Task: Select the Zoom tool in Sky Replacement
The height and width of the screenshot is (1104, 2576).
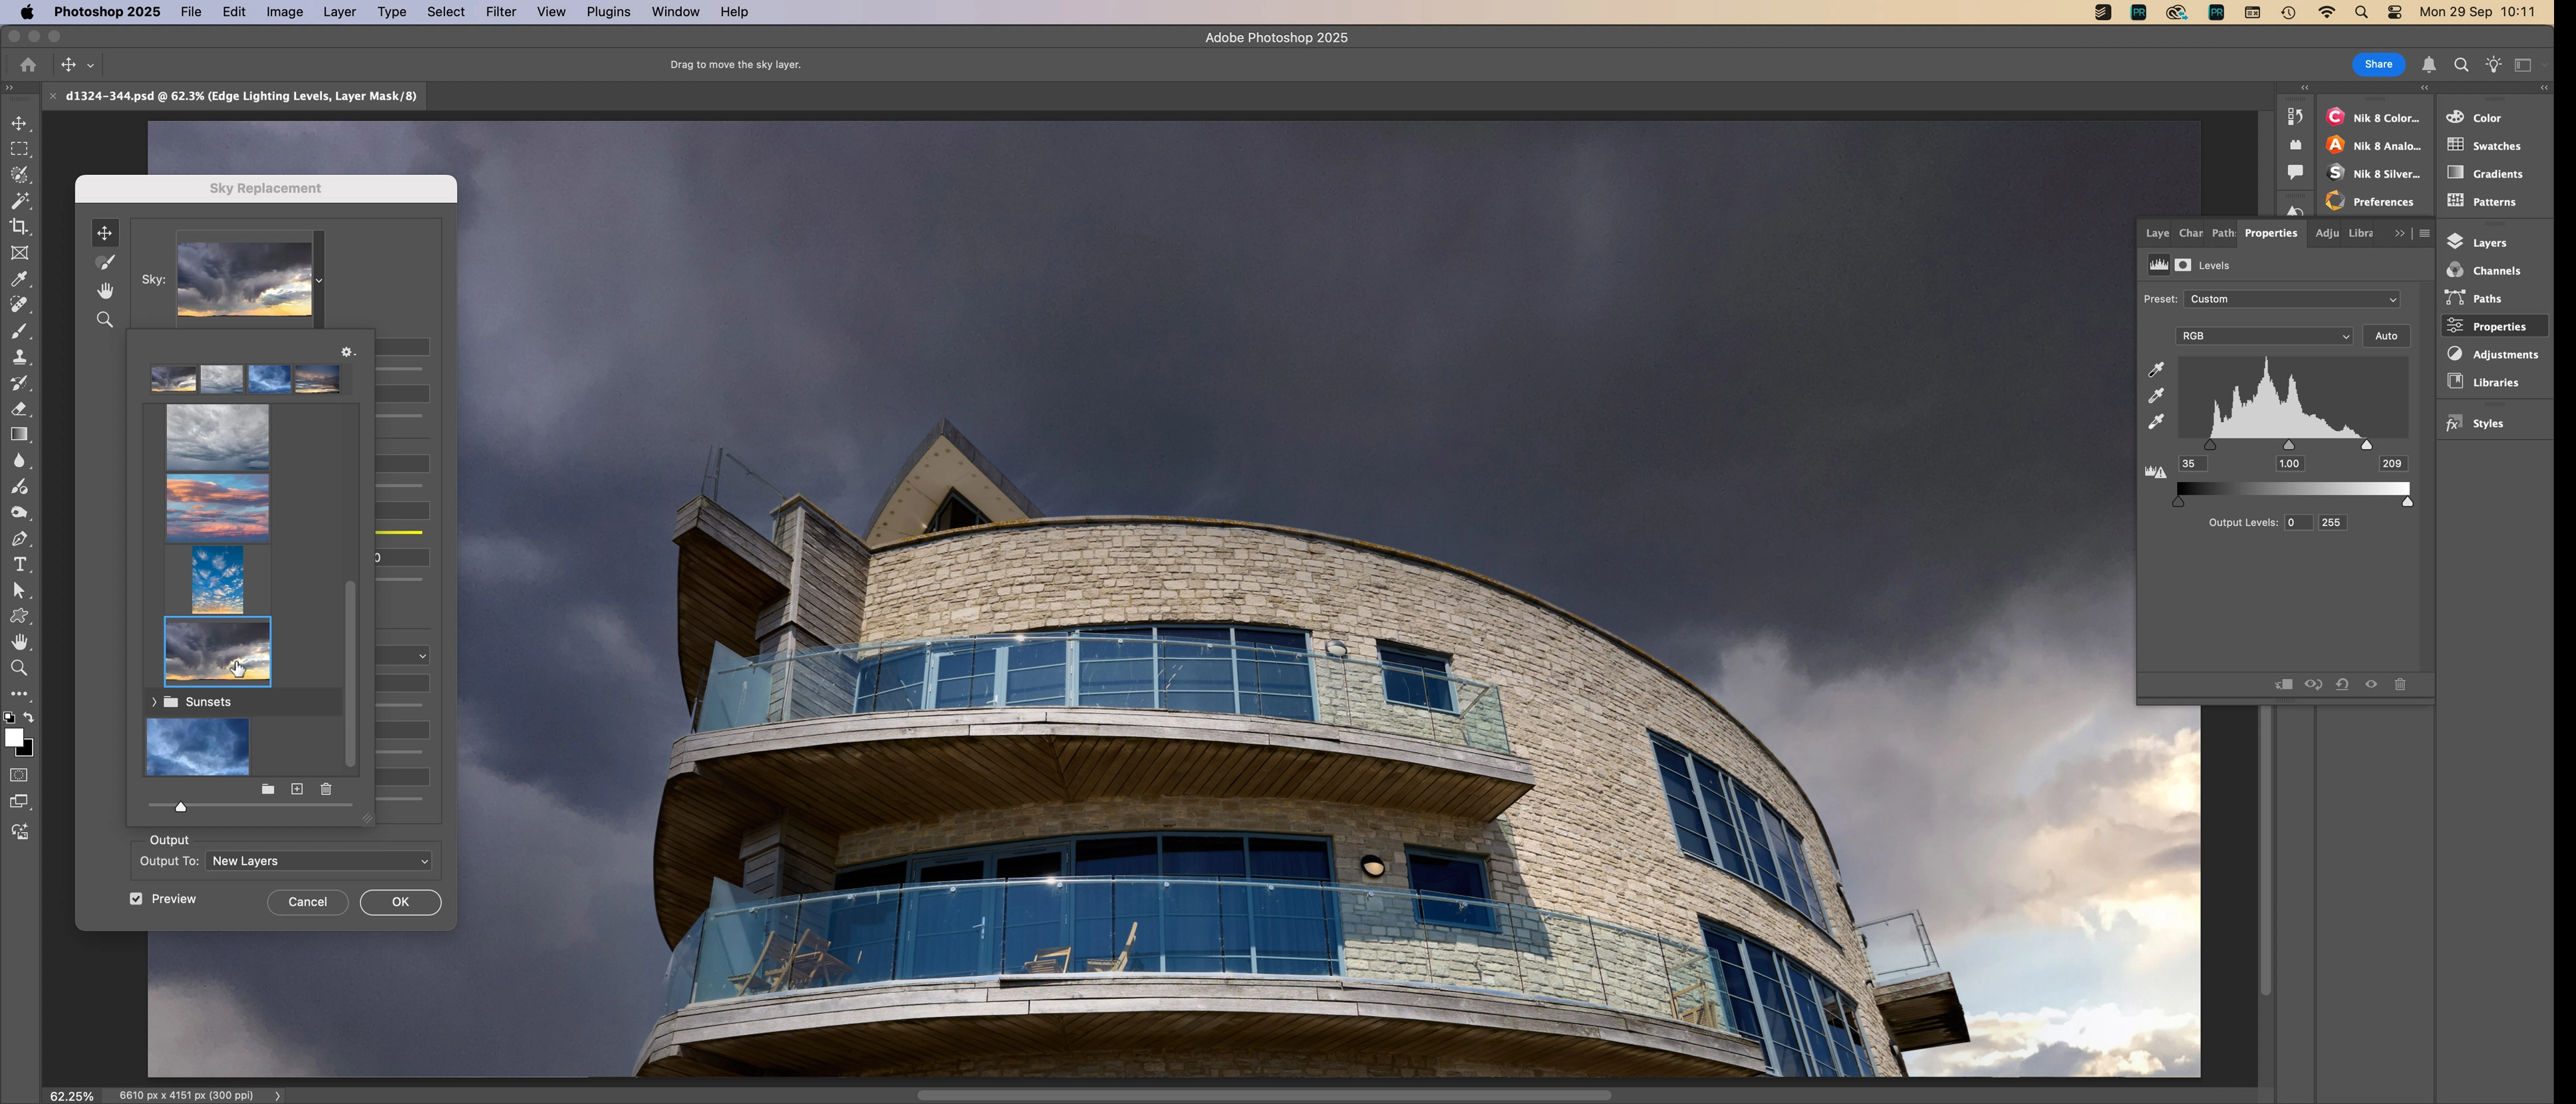Action: click(105, 320)
